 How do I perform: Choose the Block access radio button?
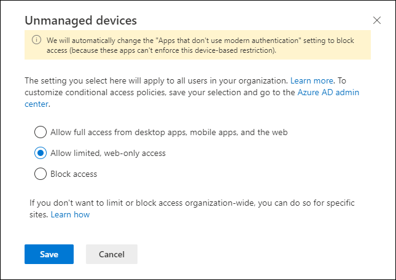41,174
